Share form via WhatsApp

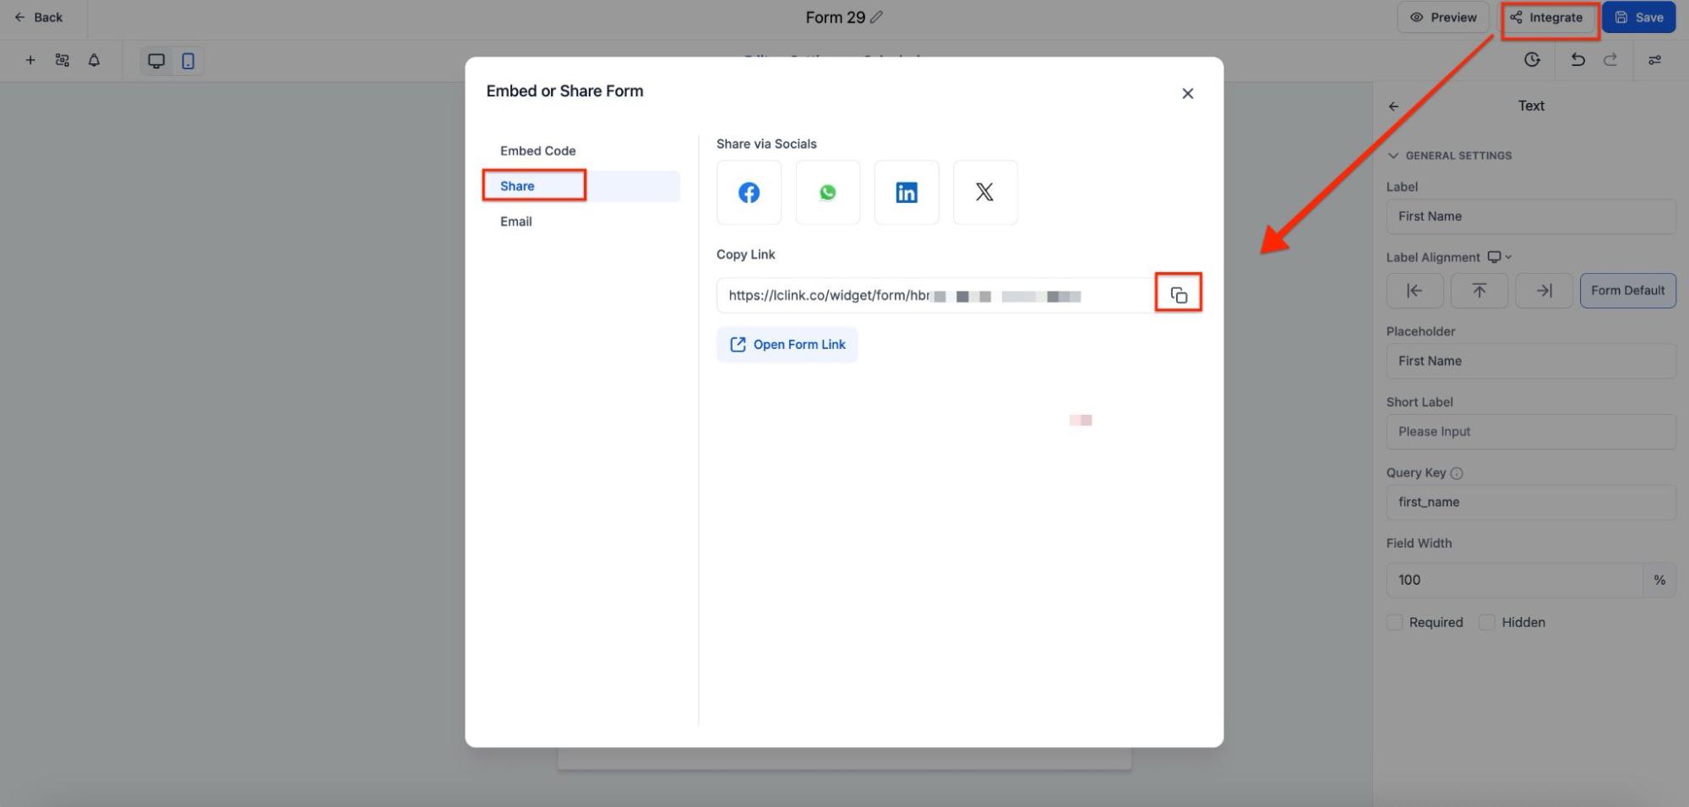pyautogui.click(x=828, y=193)
